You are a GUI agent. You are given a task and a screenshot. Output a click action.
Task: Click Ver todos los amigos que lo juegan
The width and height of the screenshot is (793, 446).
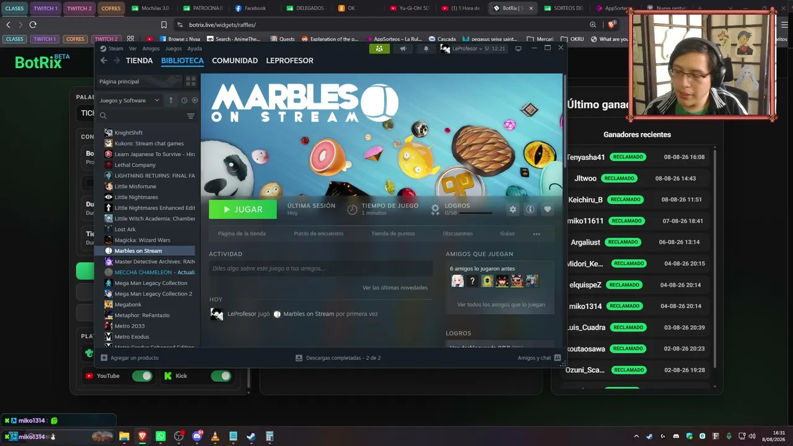pyautogui.click(x=501, y=305)
